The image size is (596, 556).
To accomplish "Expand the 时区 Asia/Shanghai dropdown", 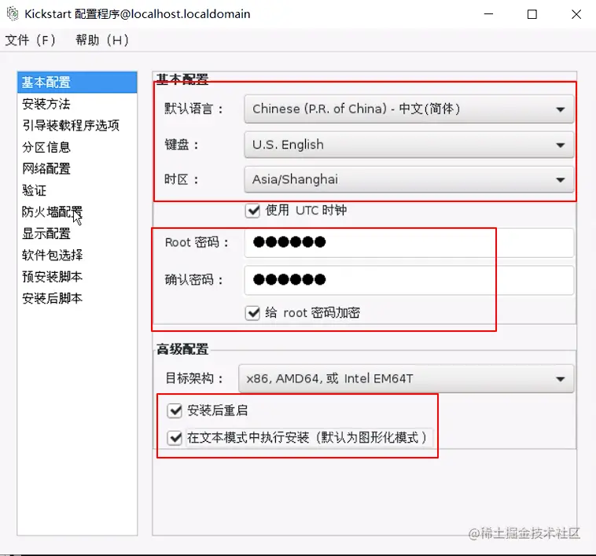I will 409,179.
